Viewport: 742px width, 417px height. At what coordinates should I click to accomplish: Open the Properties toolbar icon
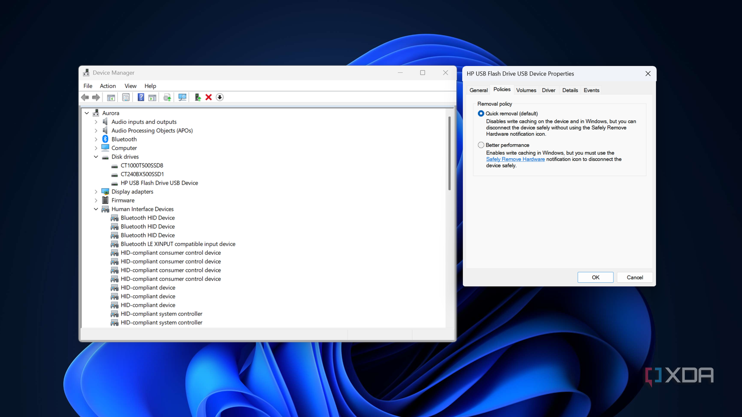pos(126,97)
